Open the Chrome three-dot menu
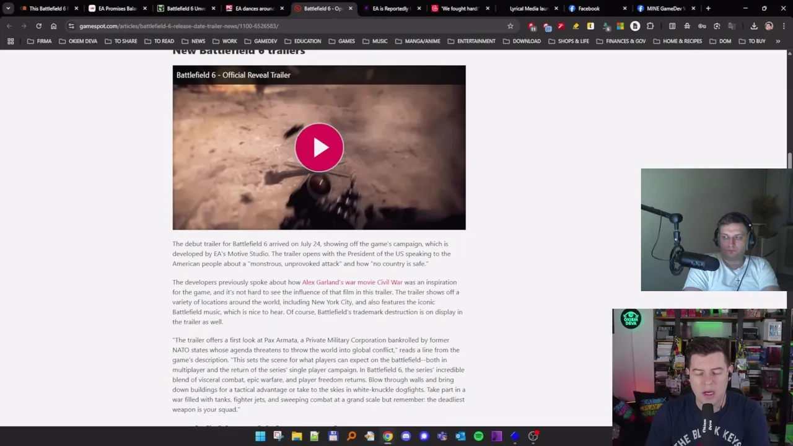This screenshot has width=793, height=446. click(x=784, y=26)
